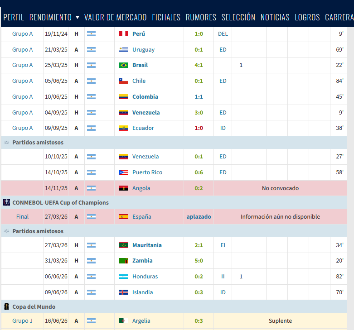Click the Venezuela flag on 10/10/25 row
Image resolution: width=354 pixels, height=330 pixels.
pos(124,157)
